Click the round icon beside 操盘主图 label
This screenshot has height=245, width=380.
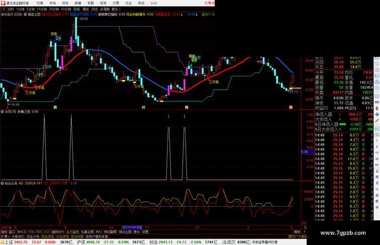(25, 15)
